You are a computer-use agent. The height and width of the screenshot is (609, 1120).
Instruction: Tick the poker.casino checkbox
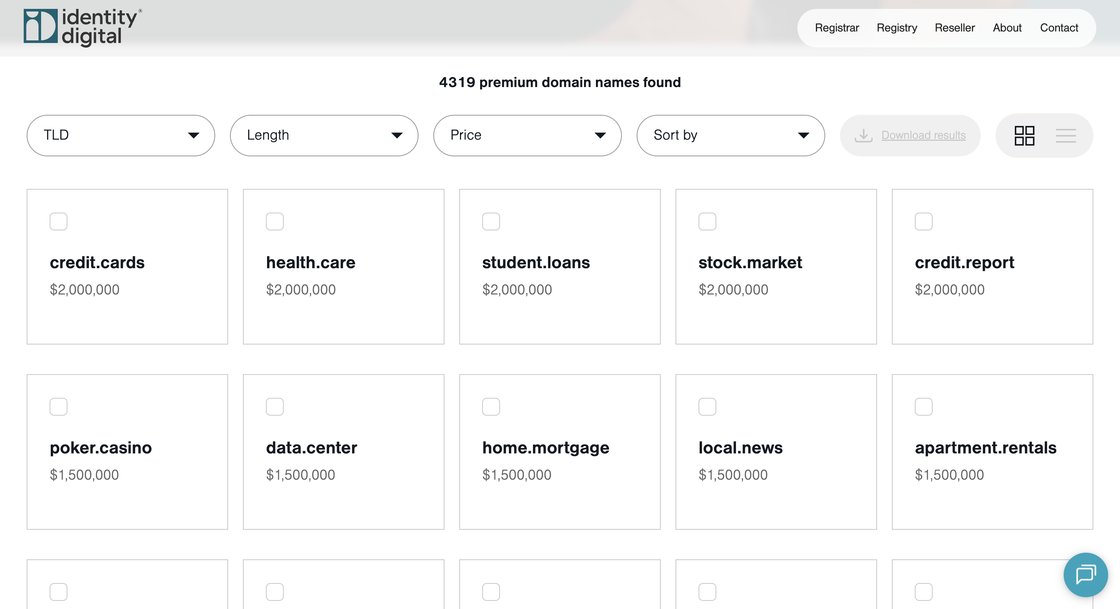click(x=58, y=407)
